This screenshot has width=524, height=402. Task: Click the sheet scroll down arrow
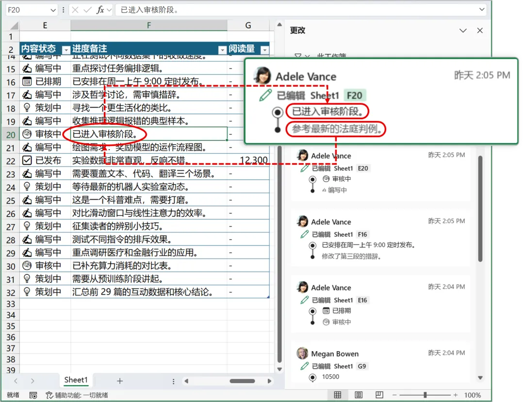coord(279,369)
